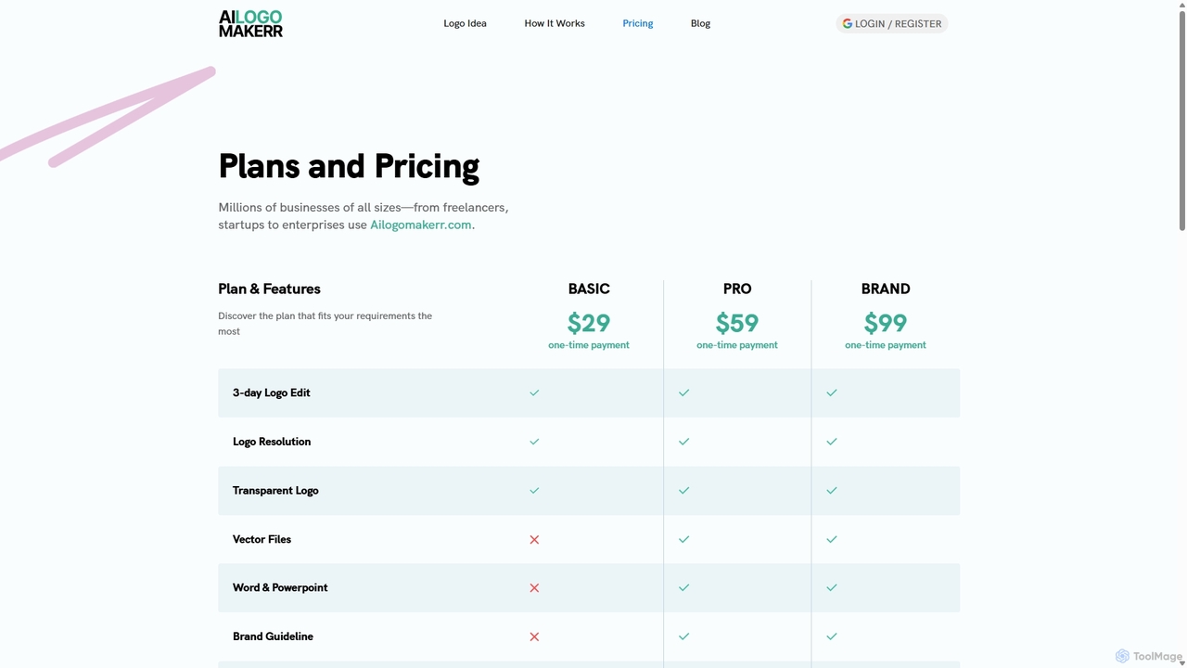The height and width of the screenshot is (668, 1187).
Task: Click the $29 price
Action: point(589,323)
